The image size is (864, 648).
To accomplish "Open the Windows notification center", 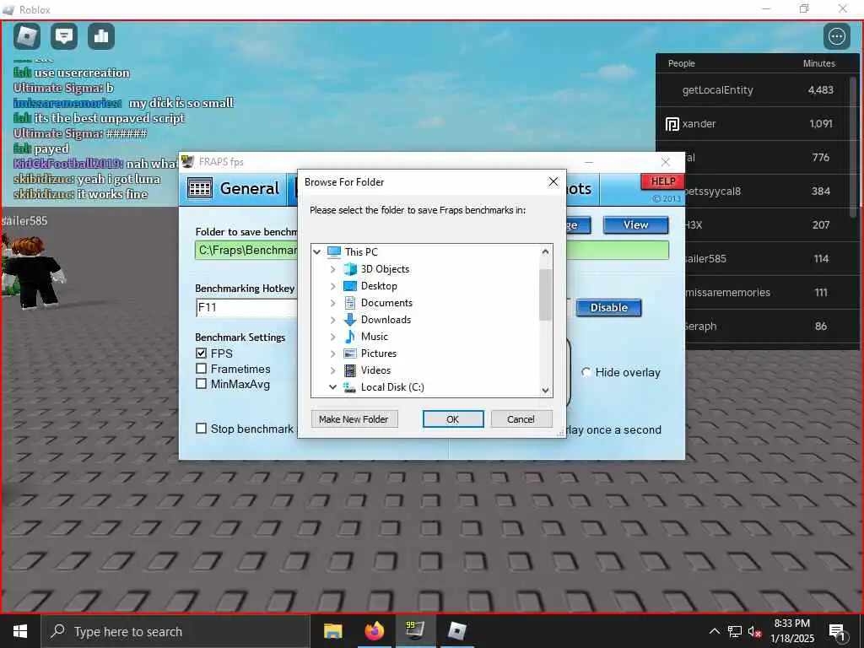I will [x=837, y=632].
